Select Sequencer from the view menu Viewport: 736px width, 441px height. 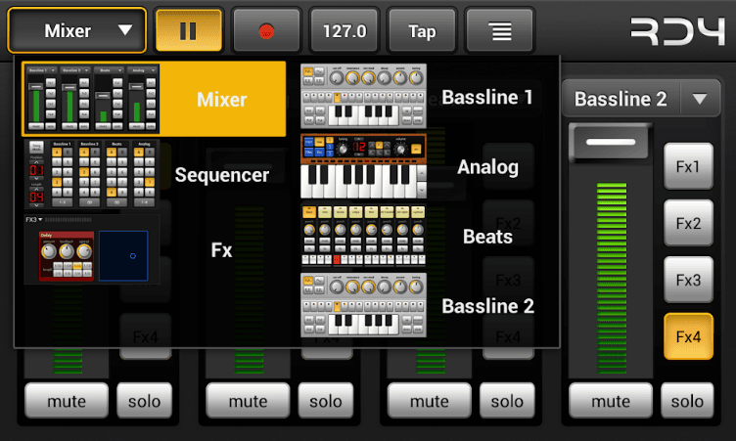[221, 175]
